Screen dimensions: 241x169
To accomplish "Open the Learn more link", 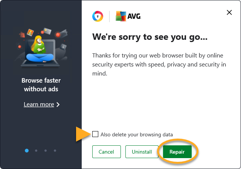I will (39, 104).
